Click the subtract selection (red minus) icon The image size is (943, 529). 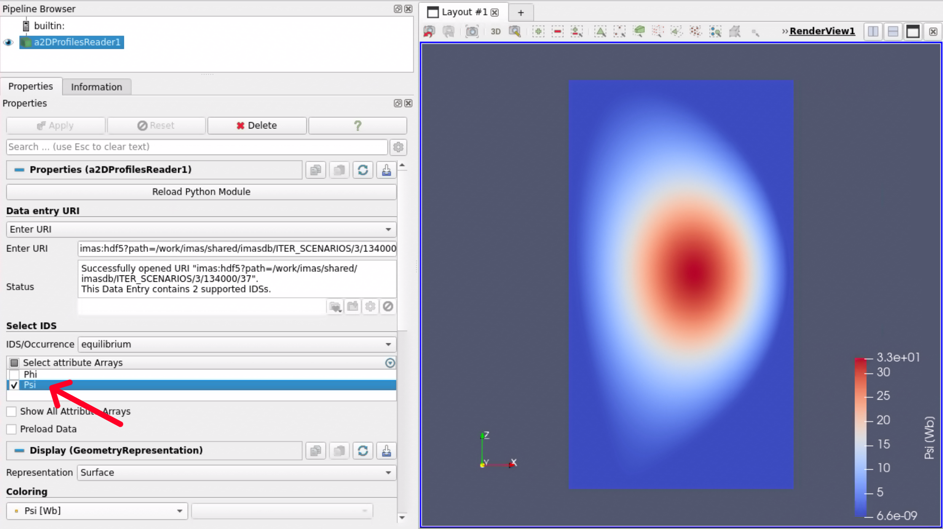click(557, 31)
